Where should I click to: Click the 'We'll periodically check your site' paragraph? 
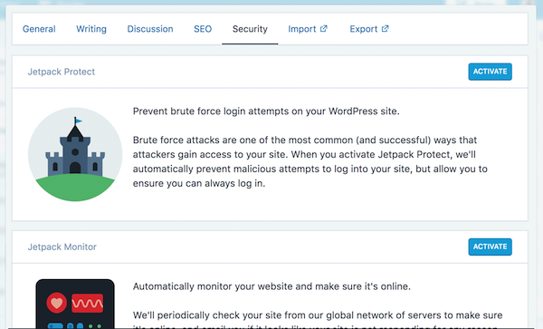coord(318,320)
